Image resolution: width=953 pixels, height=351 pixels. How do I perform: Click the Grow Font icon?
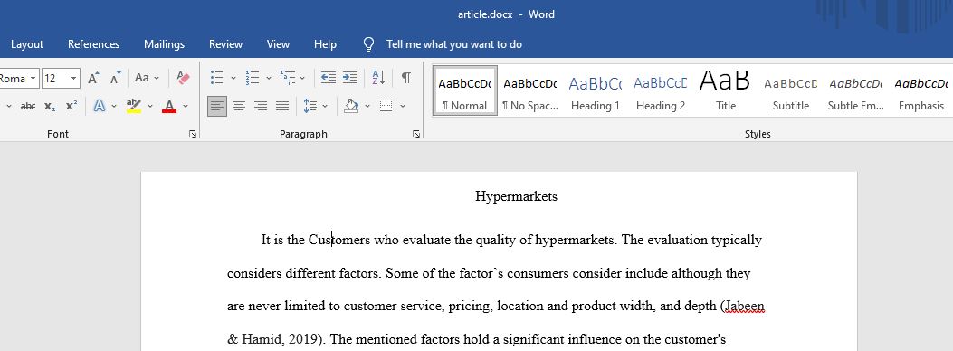tap(93, 79)
